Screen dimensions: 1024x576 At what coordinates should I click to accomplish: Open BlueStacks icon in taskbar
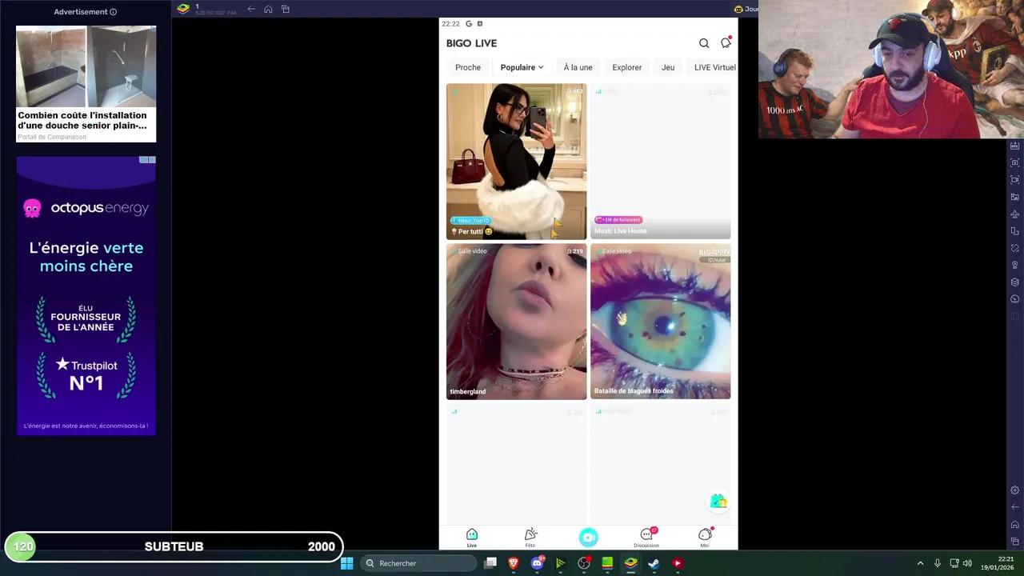pyautogui.click(x=630, y=563)
